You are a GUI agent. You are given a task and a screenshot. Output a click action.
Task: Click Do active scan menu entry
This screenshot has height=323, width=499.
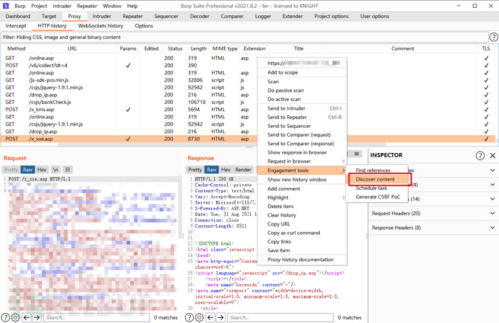coord(302,99)
